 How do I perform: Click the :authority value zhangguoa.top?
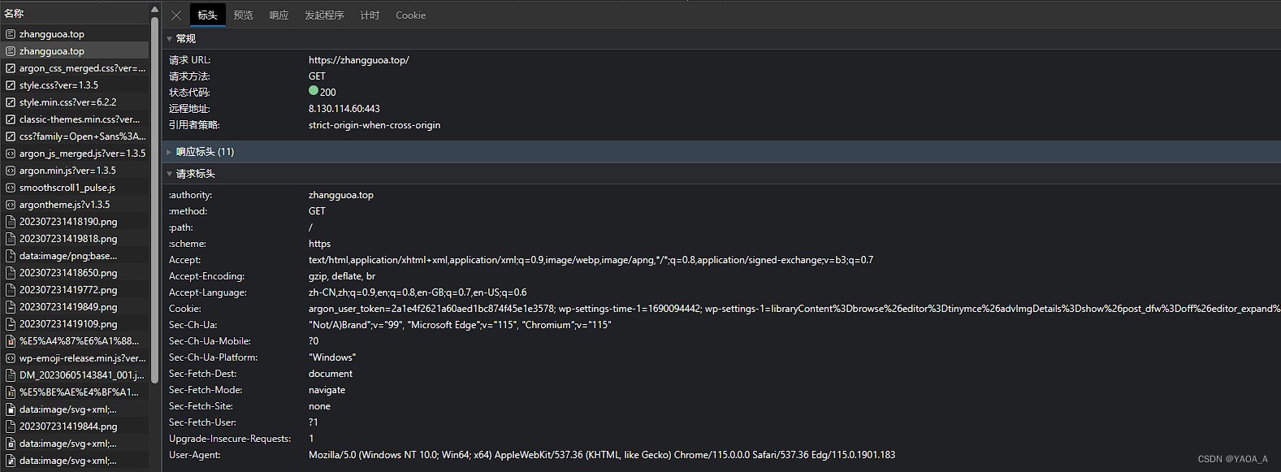click(341, 195)
